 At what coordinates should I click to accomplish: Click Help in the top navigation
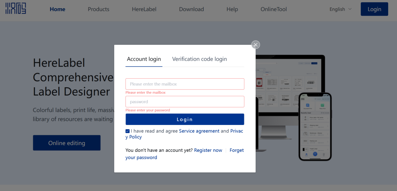[232, 9]
